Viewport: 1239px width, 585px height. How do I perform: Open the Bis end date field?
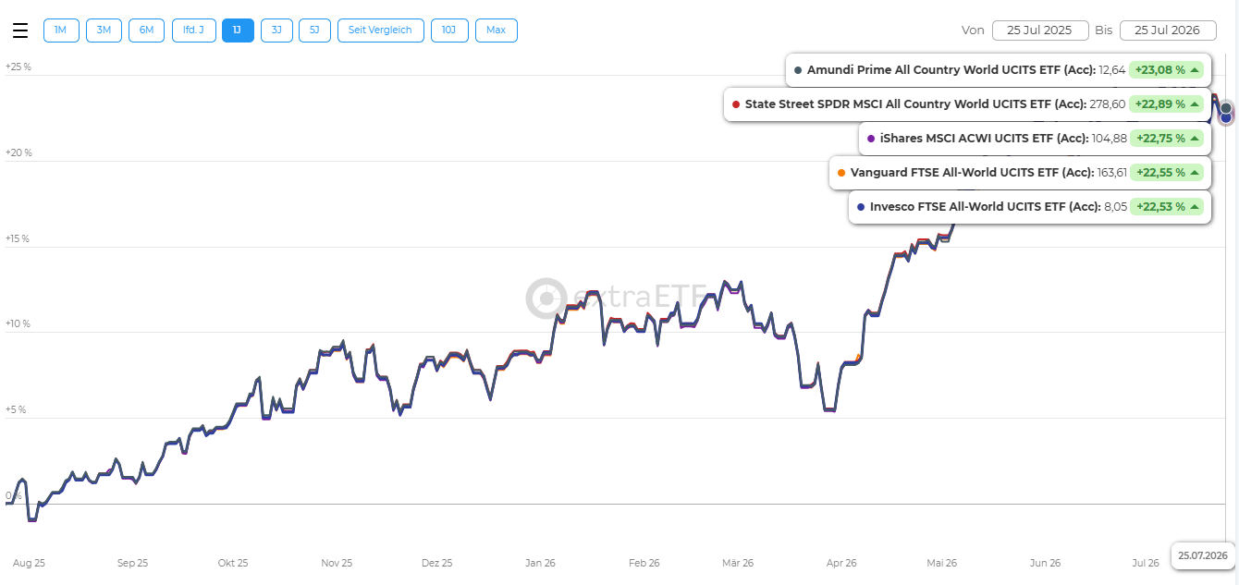1167,30
